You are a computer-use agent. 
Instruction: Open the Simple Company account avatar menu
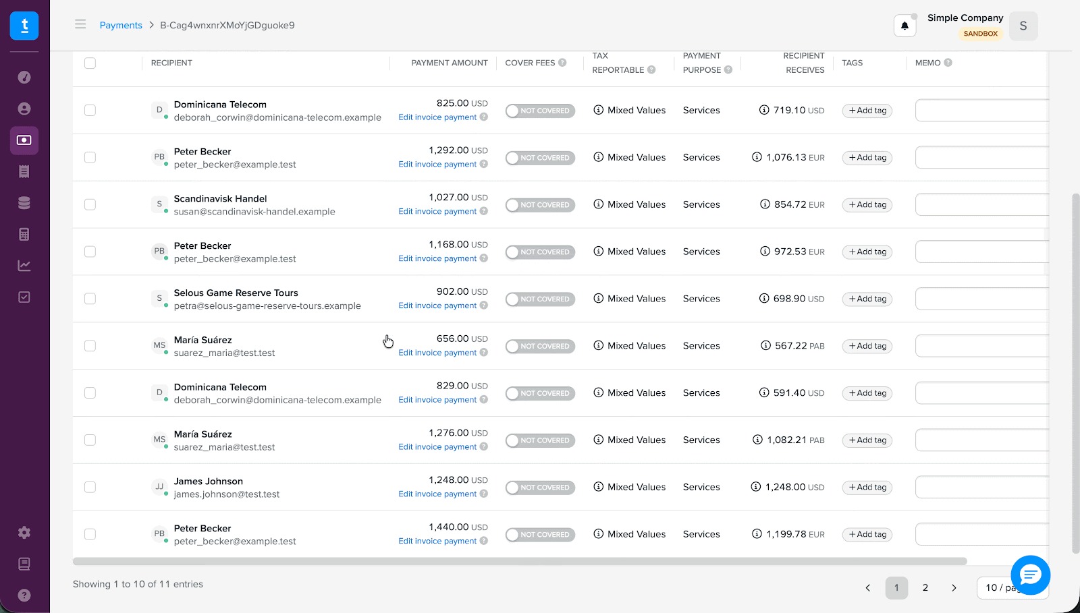[x=1023, y=26]
